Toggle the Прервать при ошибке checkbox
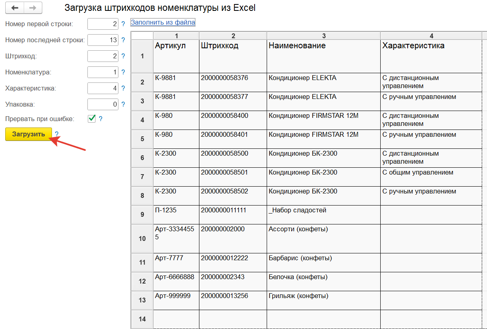 tap(91, 119)
